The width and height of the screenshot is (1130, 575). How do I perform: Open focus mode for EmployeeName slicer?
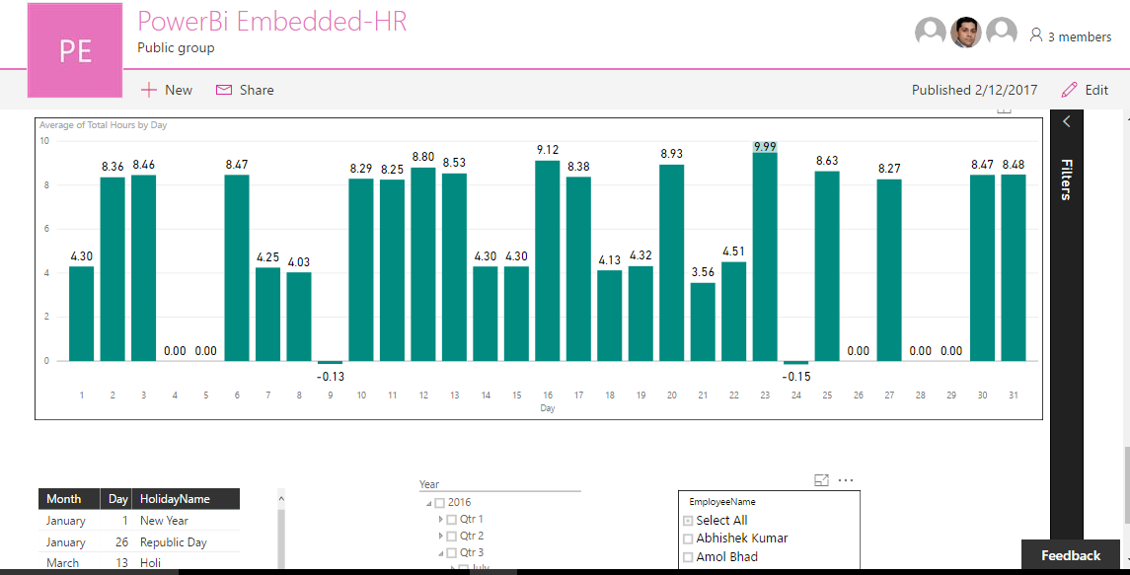(821, 480)
